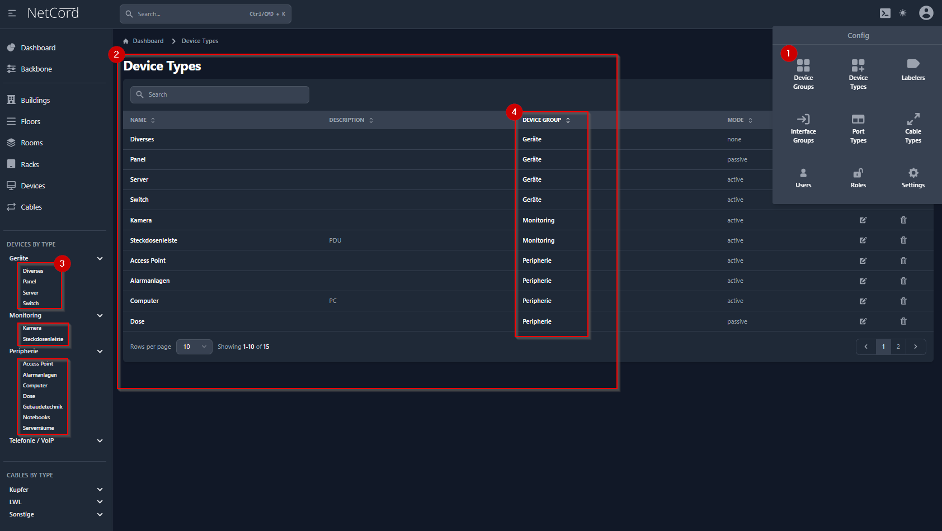Open Roles in Config panel
Screen dimensions: 942x531
[x=858, y=178]
